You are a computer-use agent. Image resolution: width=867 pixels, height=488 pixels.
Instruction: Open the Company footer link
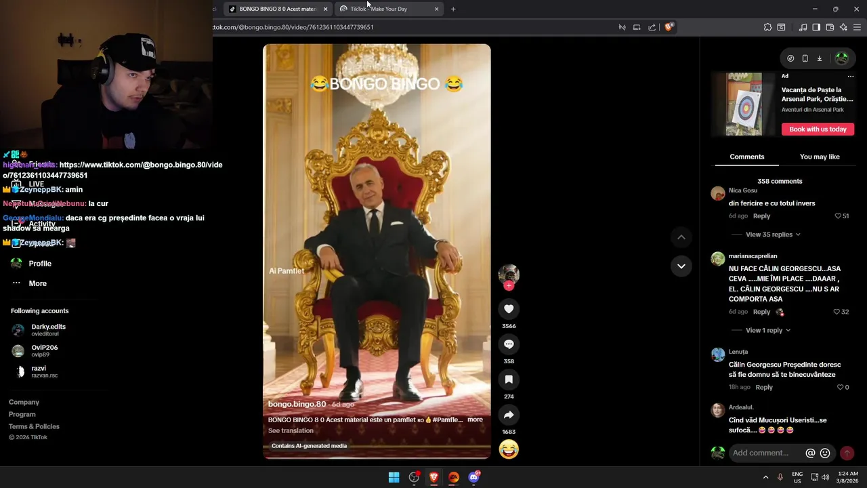[x=24, y=402]
